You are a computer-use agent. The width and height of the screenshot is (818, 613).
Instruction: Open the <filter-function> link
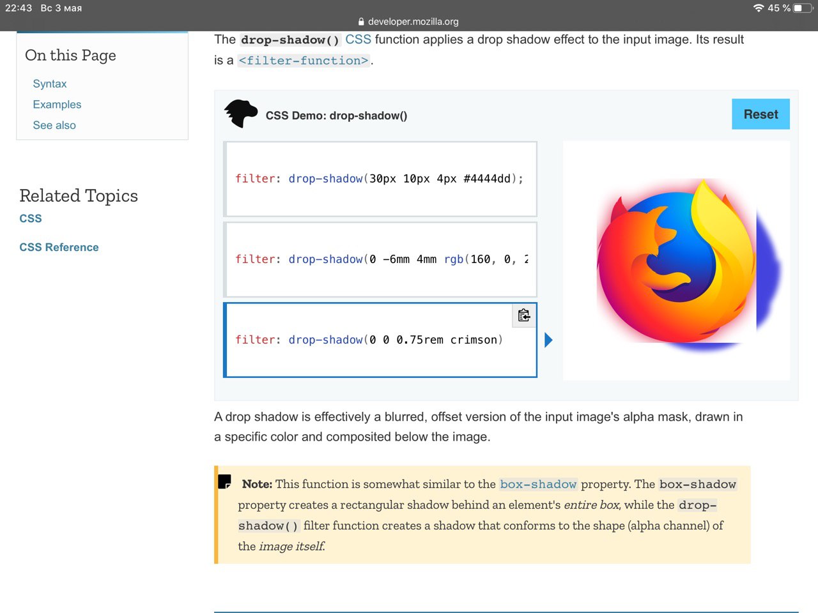click(x=304, y=60)
